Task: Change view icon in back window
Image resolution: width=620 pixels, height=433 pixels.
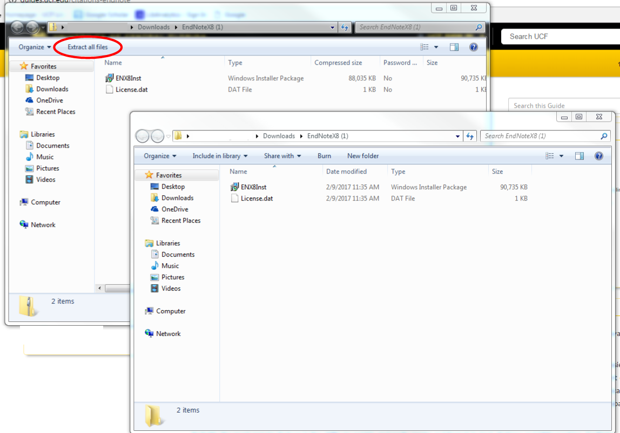Action: coord(424,47)
